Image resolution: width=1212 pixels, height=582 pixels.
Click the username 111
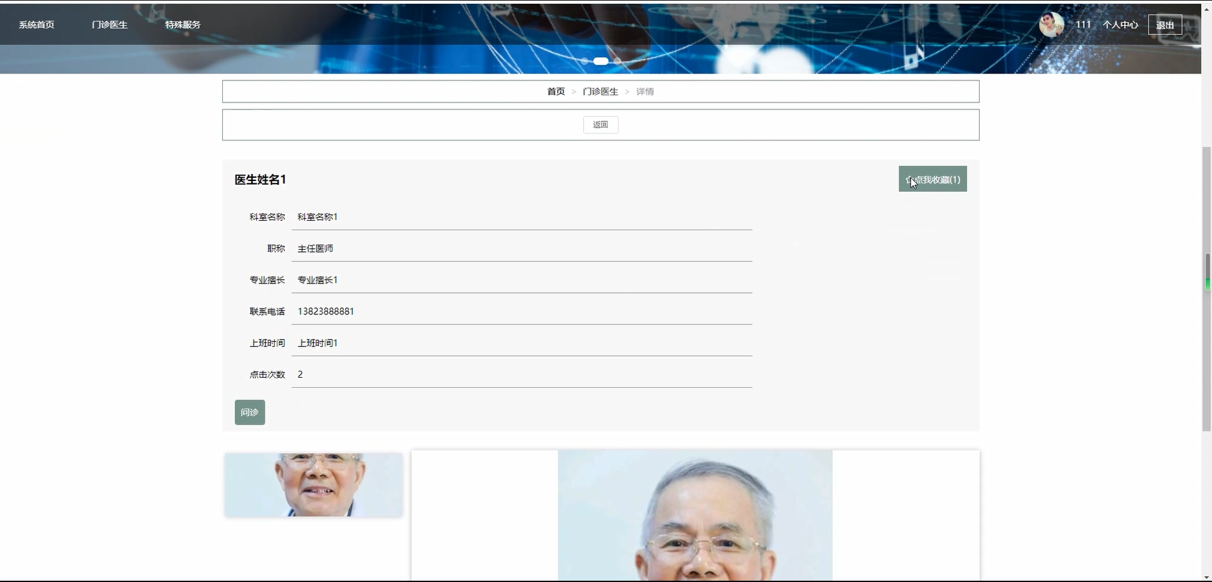coord(1083,25)
